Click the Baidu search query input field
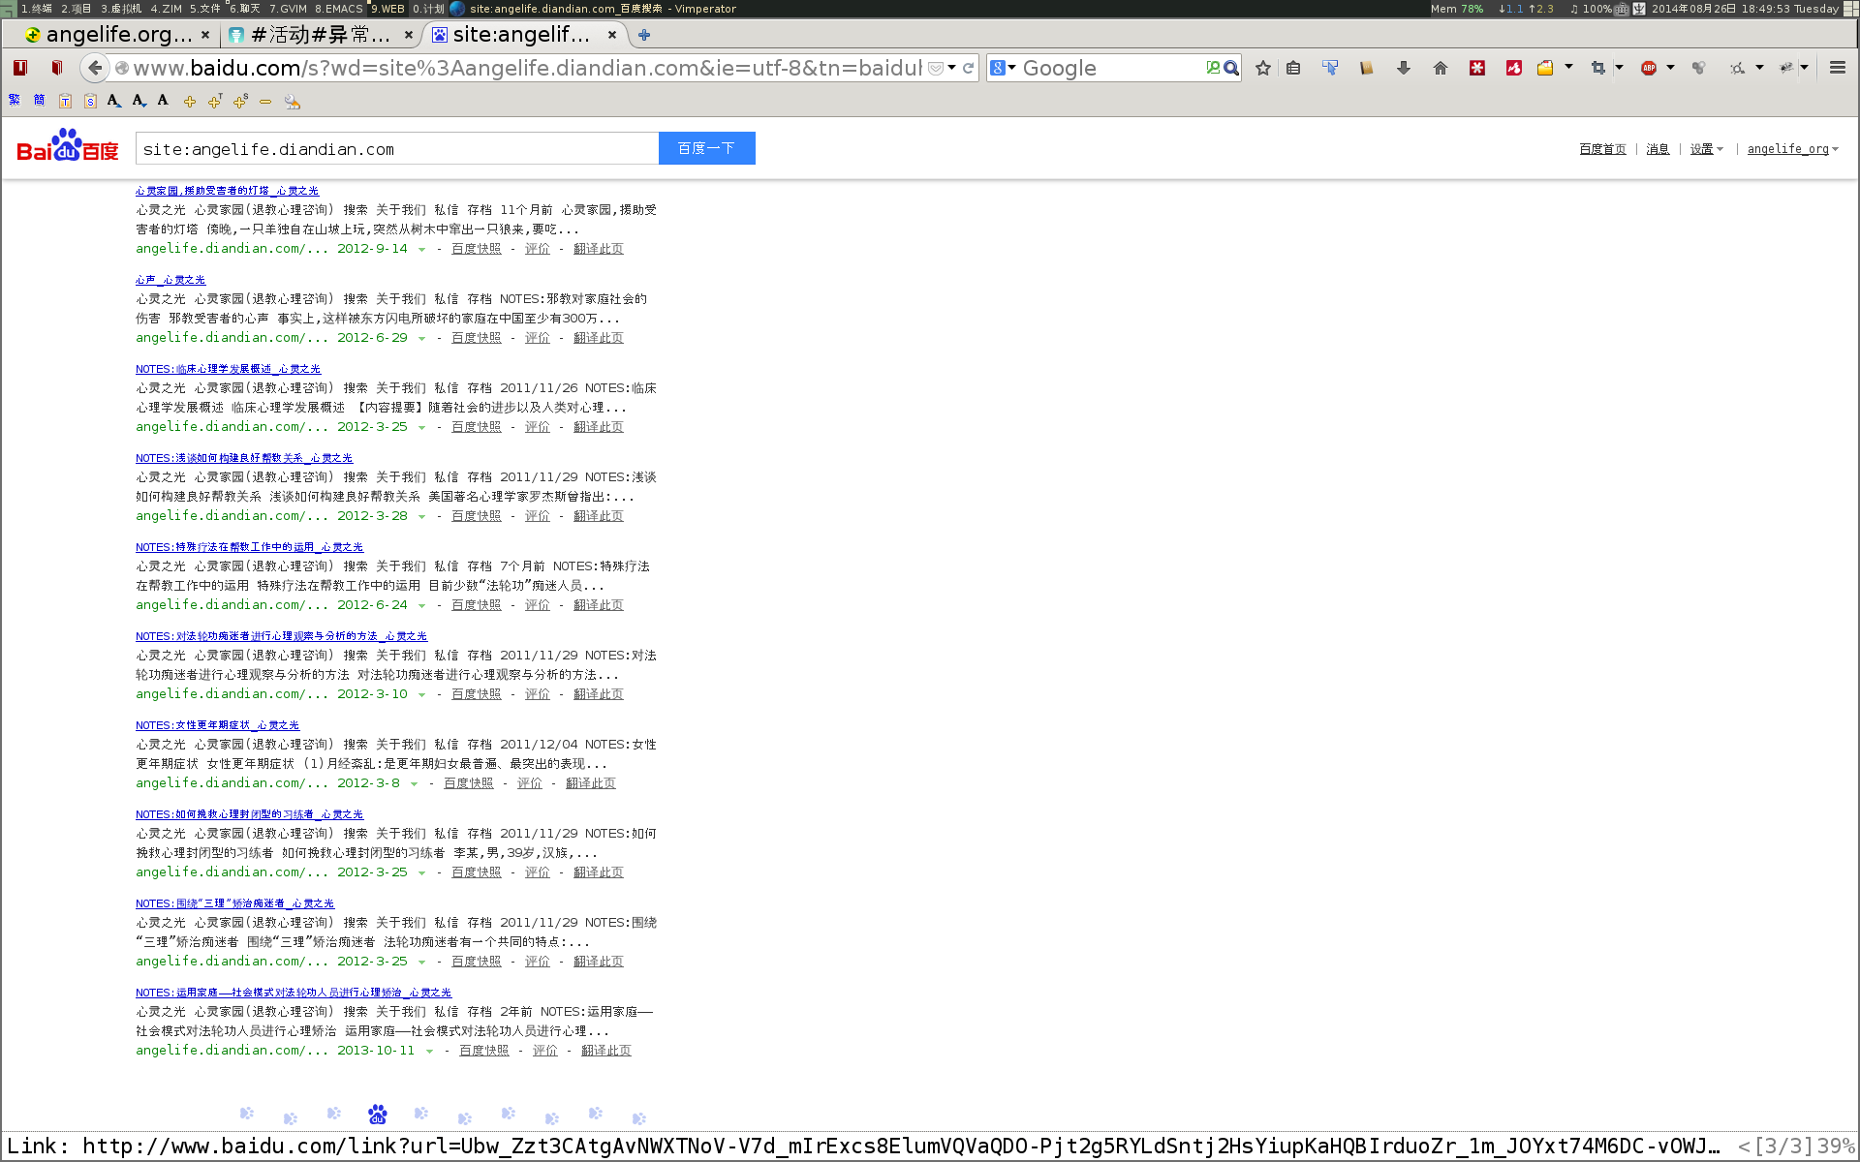Viewport: 1860px width, 1162px height. (397, 149)
